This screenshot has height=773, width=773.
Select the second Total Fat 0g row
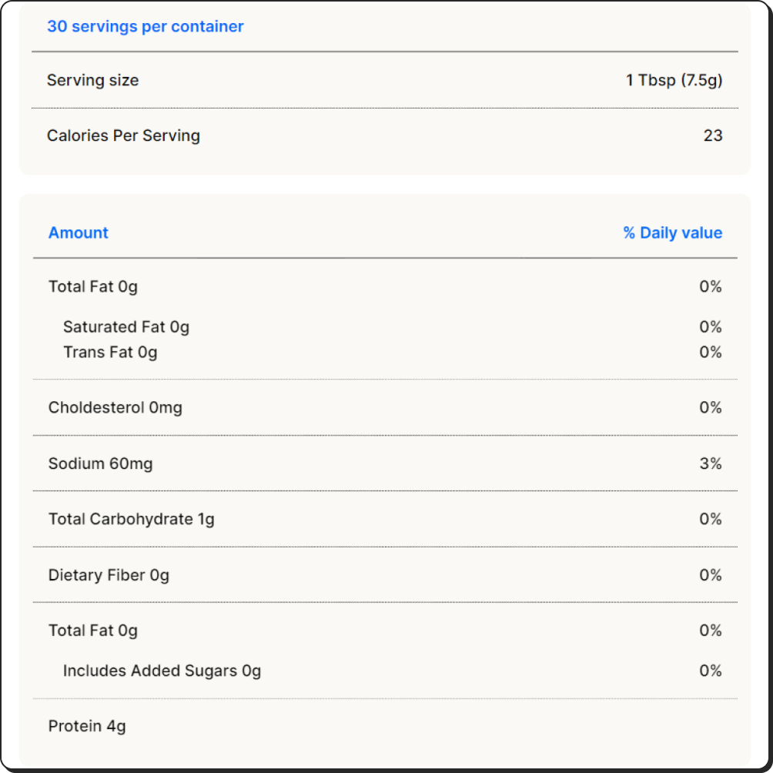[385, 631]
